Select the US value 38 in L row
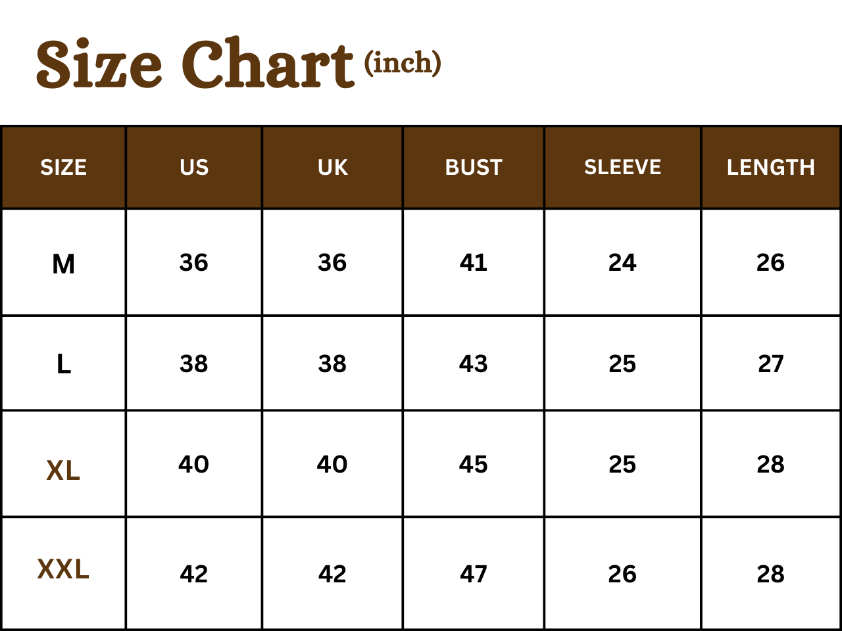The height and width of the screenshot is (631, 842). pos(194,364)
